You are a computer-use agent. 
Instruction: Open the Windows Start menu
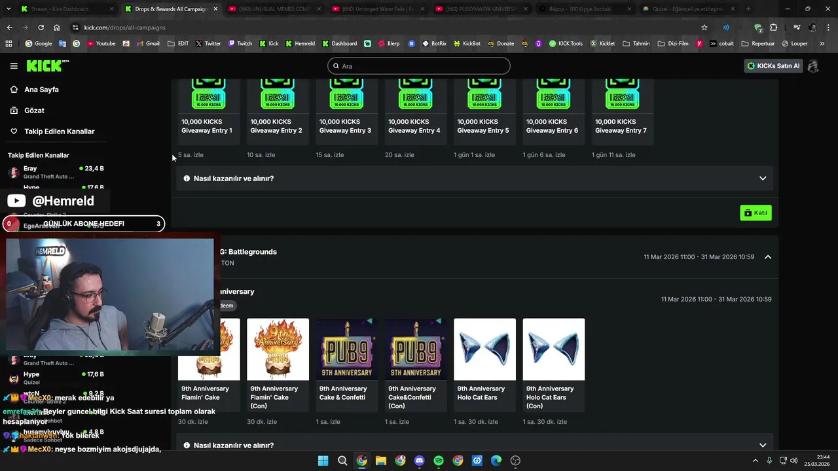pos(323,461)
